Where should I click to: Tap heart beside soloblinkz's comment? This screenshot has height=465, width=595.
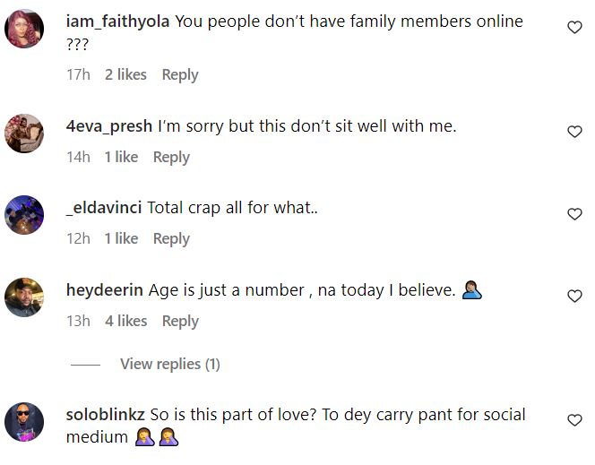(x=574, y=420)
